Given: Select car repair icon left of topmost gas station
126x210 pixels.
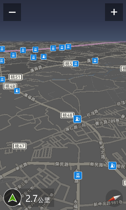Looking at the screenshot, I should pyautogui.click(x=33, y=57).
